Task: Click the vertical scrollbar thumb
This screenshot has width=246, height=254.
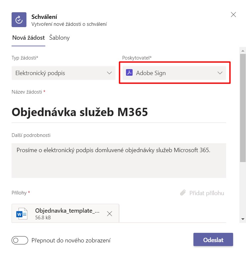Action: coord(243,108)
